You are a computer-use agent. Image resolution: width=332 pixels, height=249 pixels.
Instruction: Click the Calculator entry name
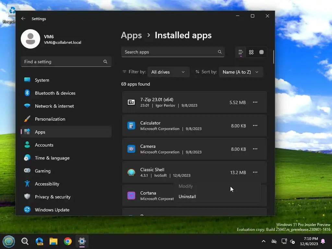[x=150, y=123]
